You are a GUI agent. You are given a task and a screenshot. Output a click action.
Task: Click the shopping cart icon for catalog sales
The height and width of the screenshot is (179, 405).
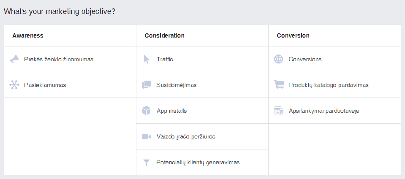[279, 85]
